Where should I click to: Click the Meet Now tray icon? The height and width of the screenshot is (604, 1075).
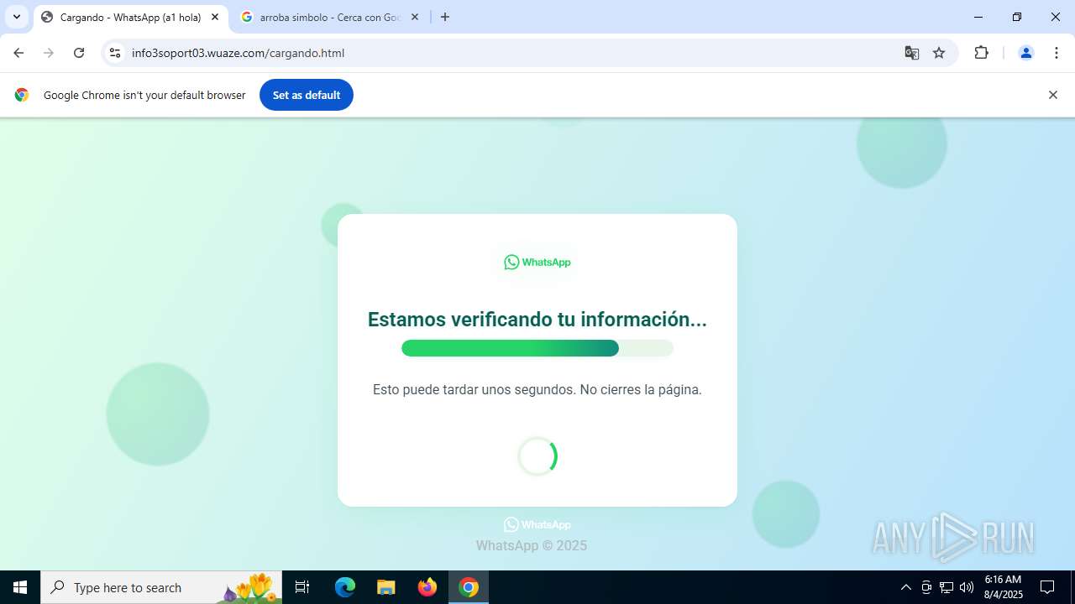(926, 587)
